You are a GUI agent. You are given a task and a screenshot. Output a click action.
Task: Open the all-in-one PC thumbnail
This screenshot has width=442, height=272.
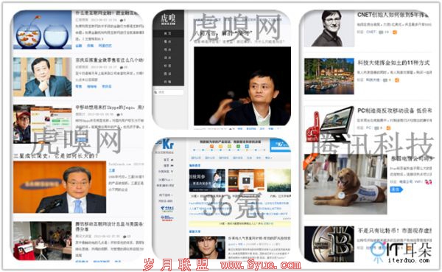click(329, 124)
